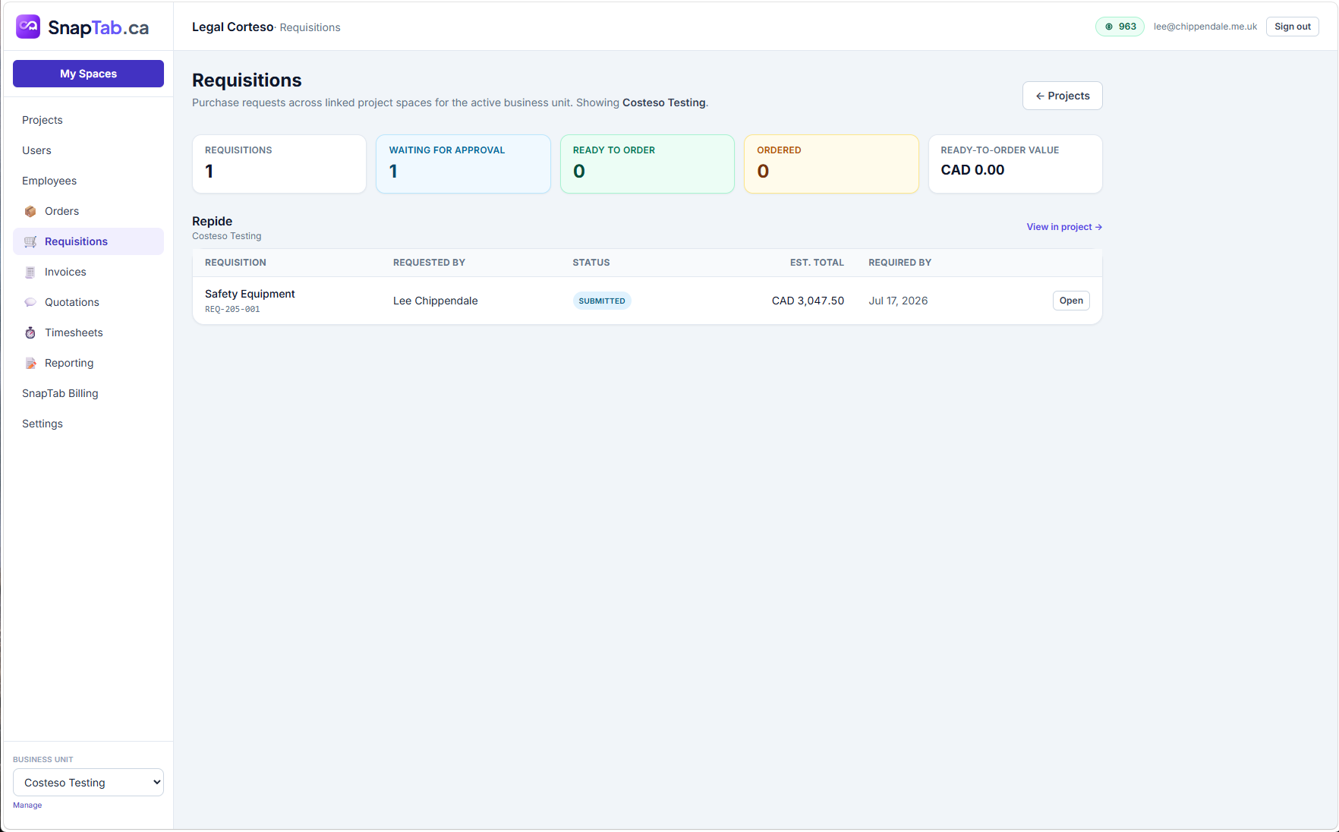Viewport: 1339px width, 832px height.
Task: Open the Business Unit dropdown
Action: point(88,783)
